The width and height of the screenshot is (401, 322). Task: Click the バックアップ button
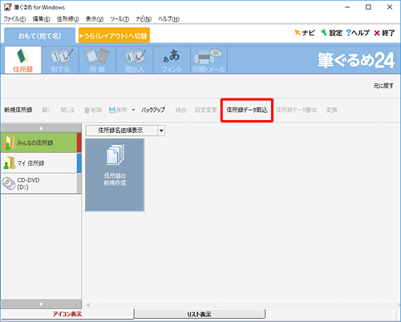pyautogui.click(x=153, y=110)
